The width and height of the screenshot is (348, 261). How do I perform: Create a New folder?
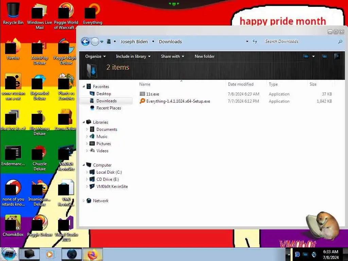tap(204, 56)
